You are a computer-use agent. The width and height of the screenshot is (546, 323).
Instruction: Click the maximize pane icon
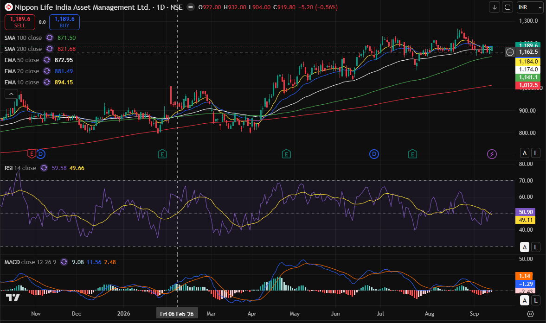pyautogui.click(x=507, y=7)
